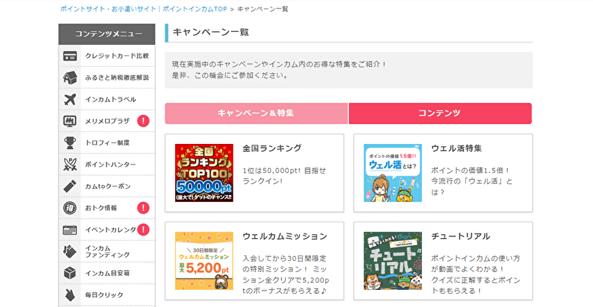This screenshot has width=593, height=307.
Task: Select the crossed swords ポイントハンター icon
Action: point(70,164)
